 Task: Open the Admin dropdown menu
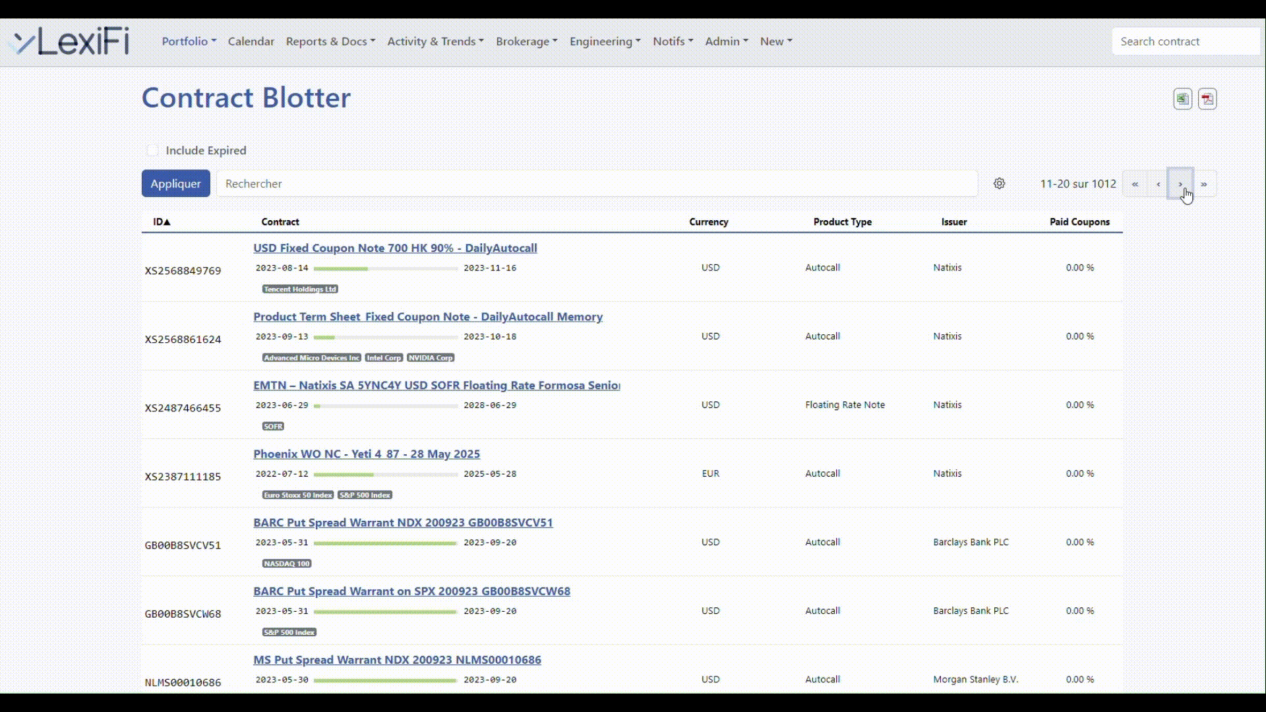click(x=726, y=41)
